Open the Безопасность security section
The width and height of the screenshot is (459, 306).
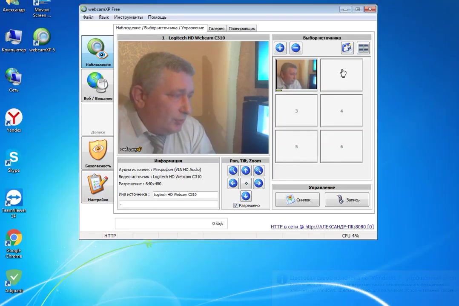pyautogui.click(x=98, y=153)
